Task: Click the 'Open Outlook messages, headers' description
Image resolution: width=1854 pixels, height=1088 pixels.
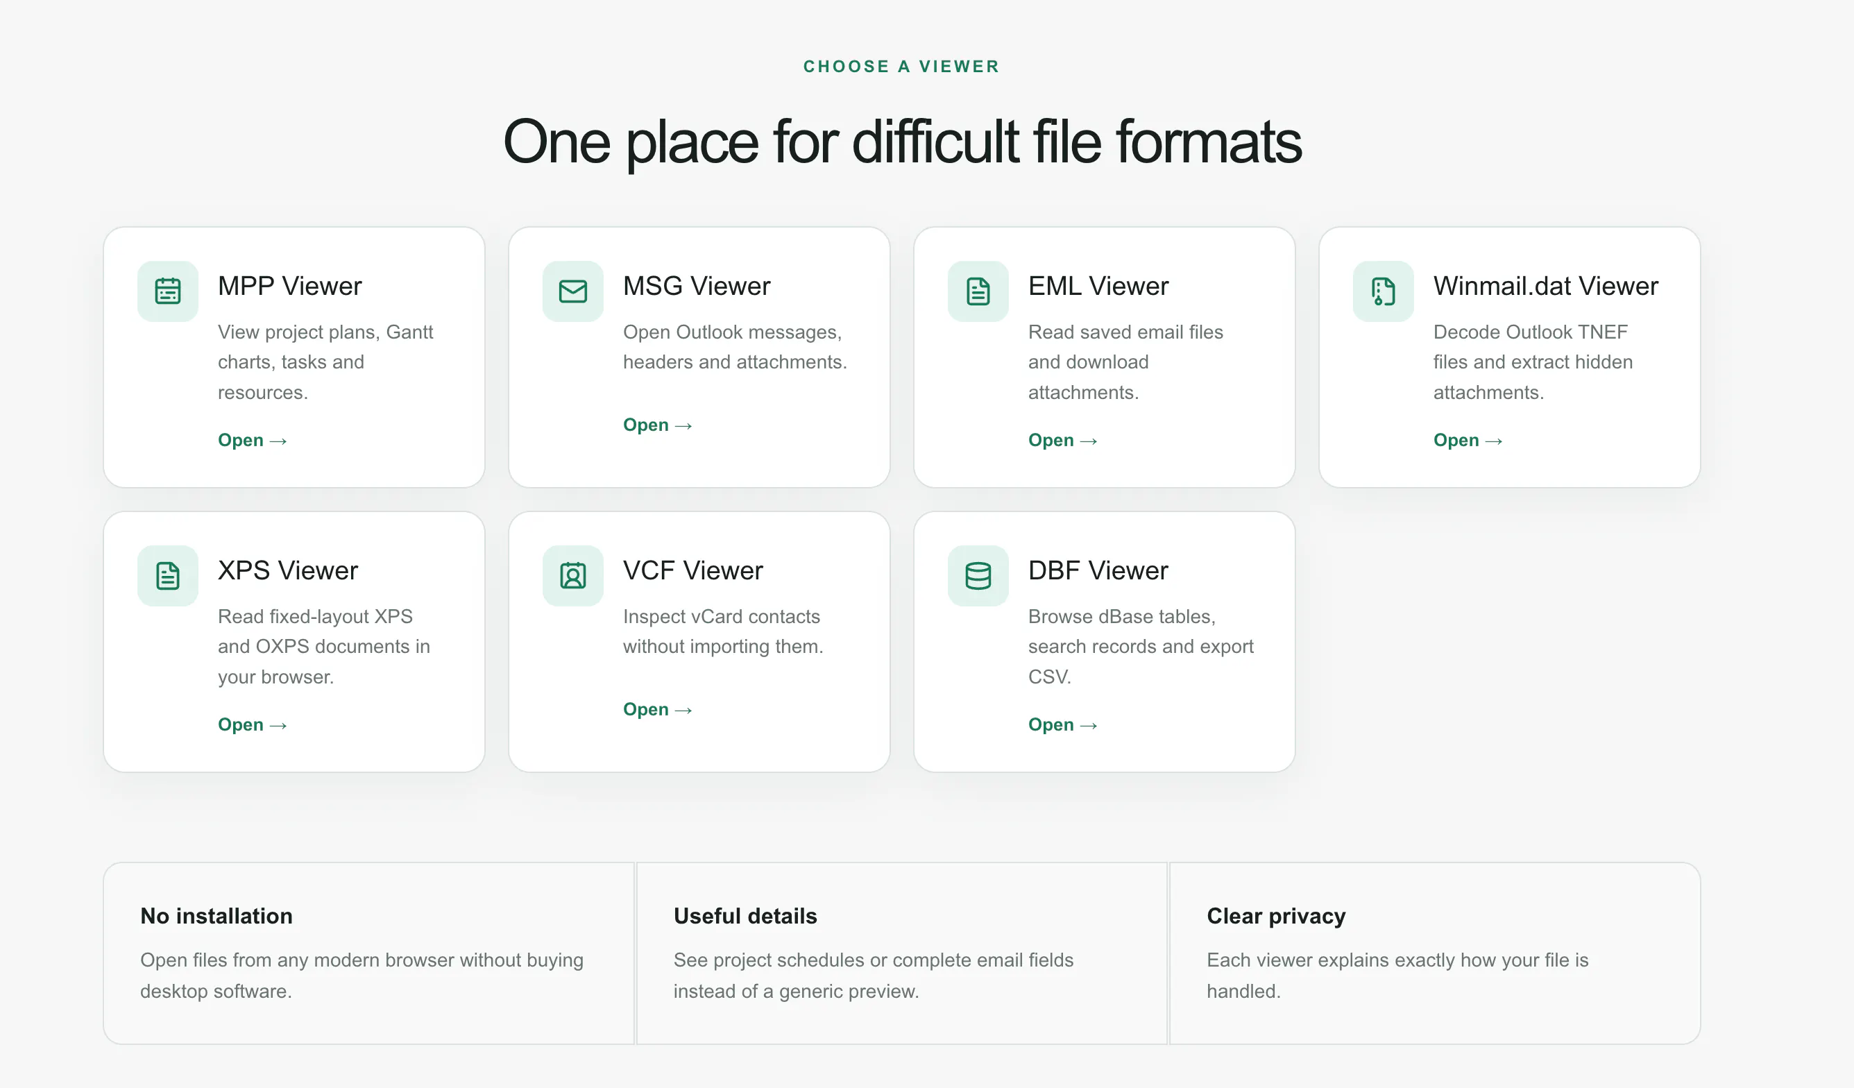Action: point(735,347)
